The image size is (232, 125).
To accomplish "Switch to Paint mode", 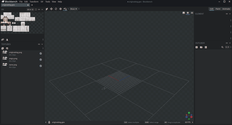I will coord(218,9).
